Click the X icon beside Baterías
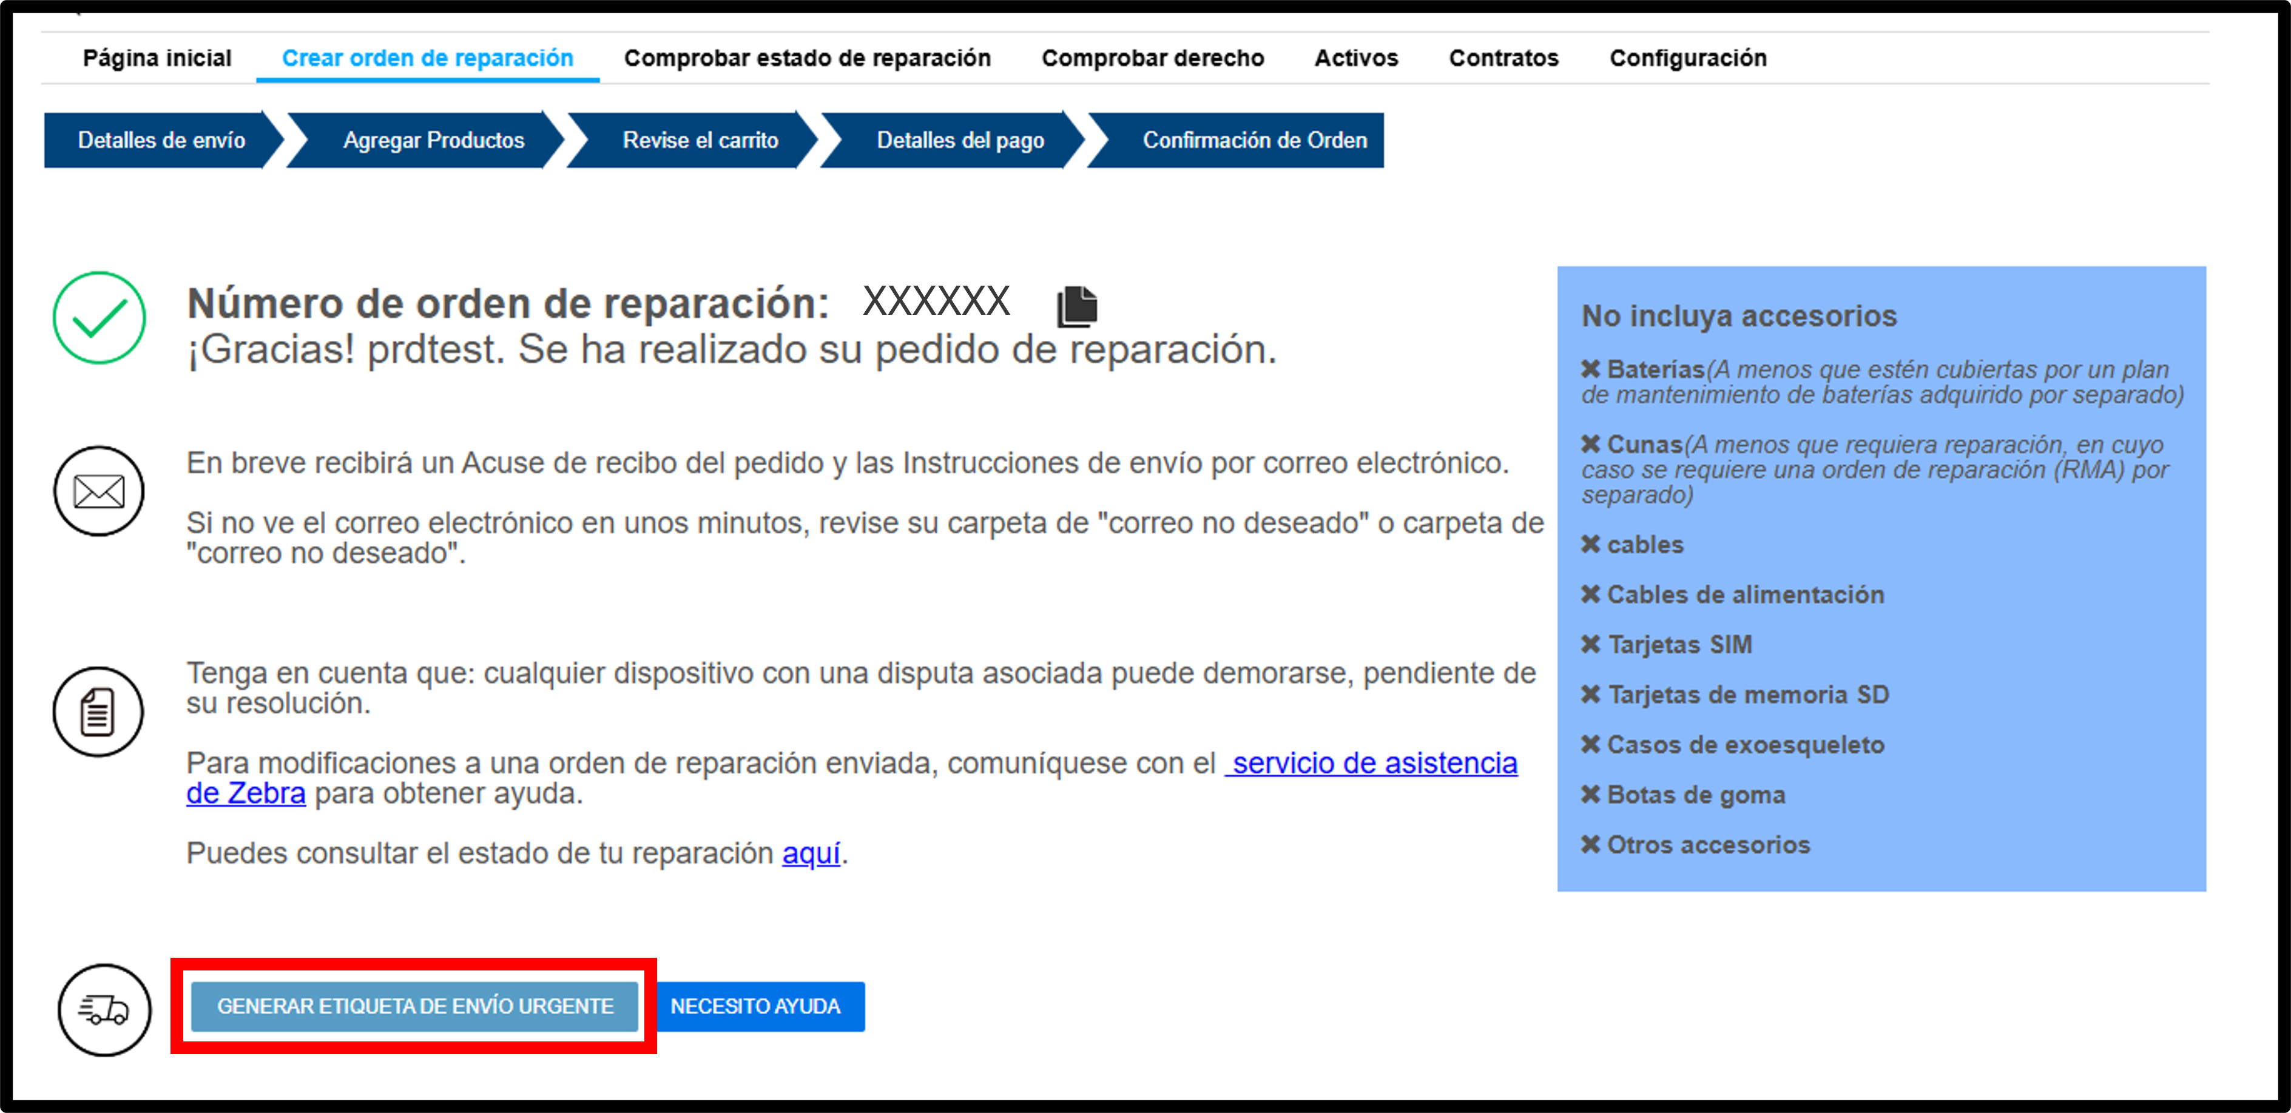 click(1590, 369)
